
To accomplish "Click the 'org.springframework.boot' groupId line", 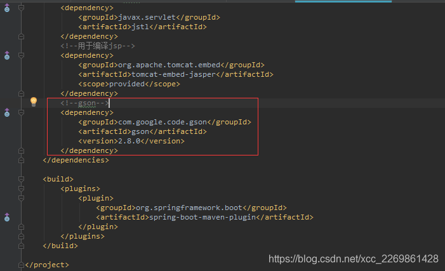I will tap(191, 208).
